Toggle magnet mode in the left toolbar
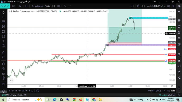 click(x=3, y=64)
